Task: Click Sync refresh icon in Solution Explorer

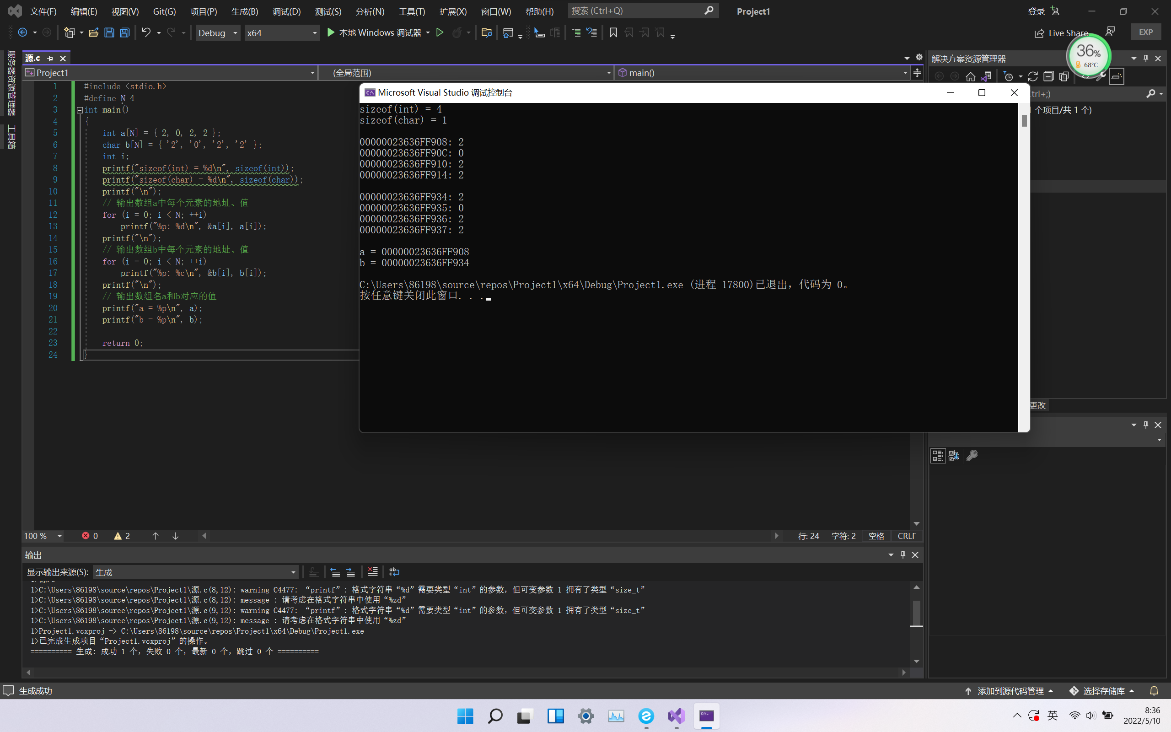Action: [x=1032, y=76]
